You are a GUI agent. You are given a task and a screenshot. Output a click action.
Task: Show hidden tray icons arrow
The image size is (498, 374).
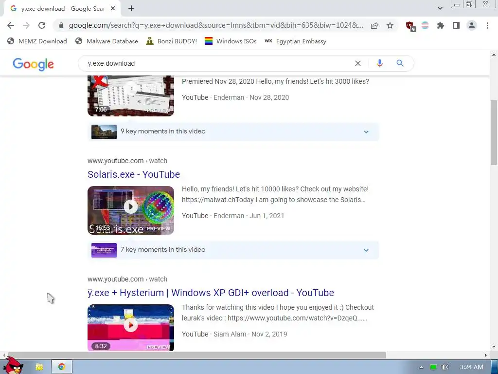(x=421, y=367)
